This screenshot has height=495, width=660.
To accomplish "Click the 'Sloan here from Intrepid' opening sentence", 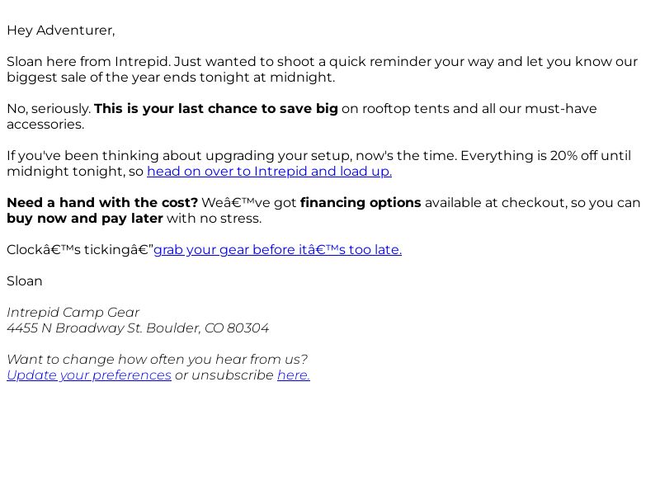I will (x=89, y=61).
